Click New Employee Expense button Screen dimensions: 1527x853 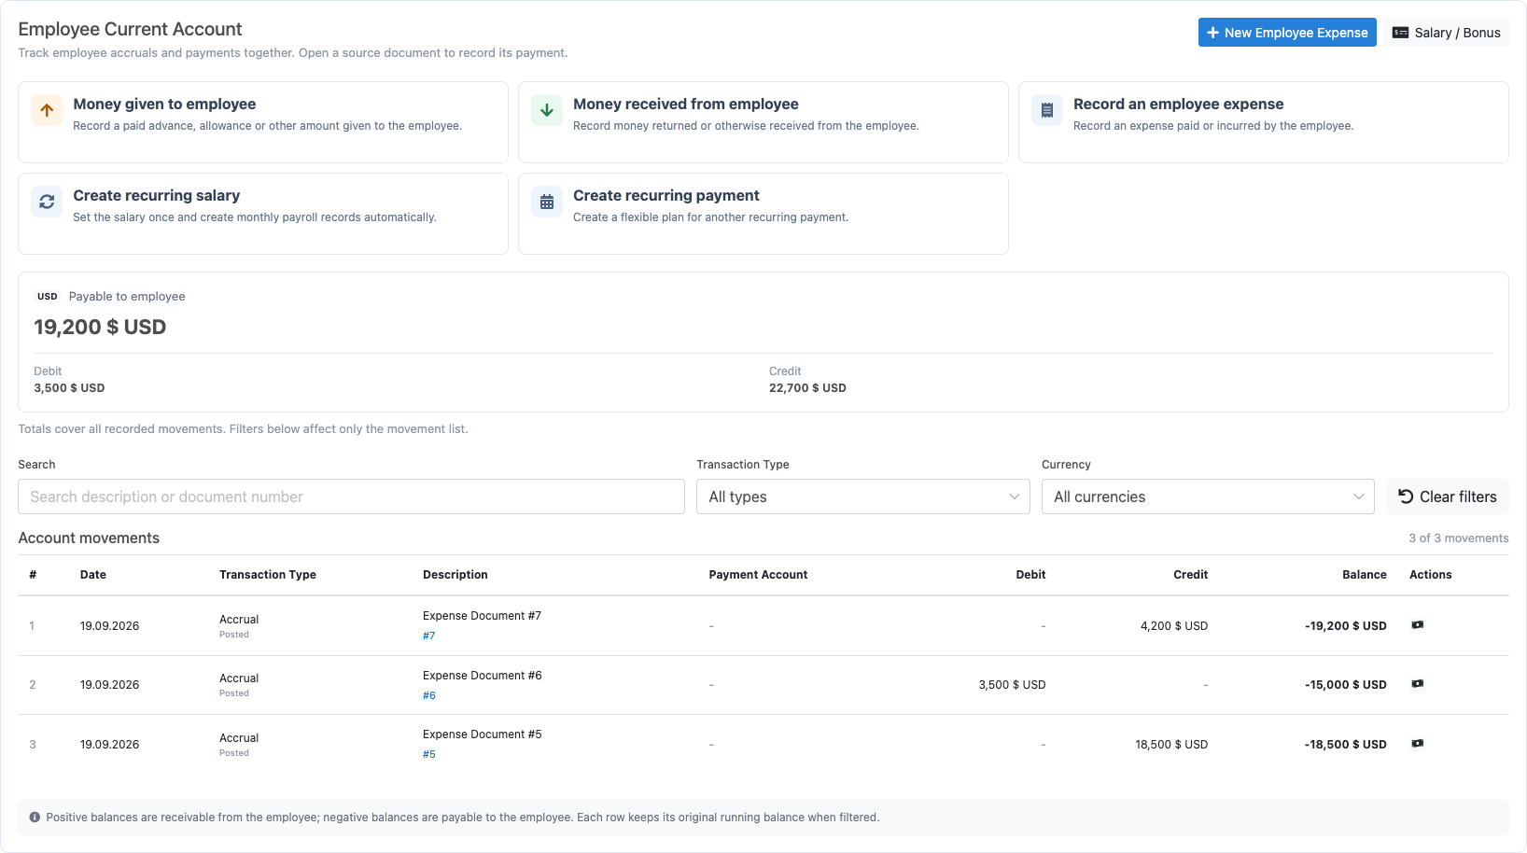coord(1287,33)
